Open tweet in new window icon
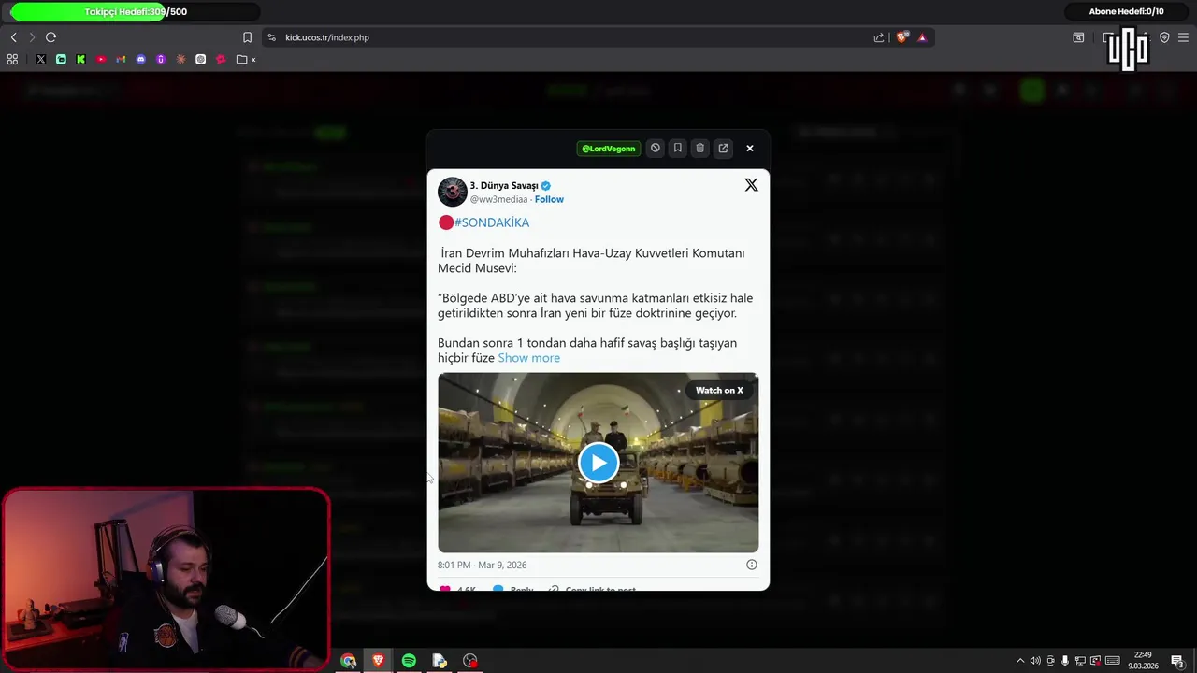Viewport: 1197px width, 673px height. (x=723, y=148)
